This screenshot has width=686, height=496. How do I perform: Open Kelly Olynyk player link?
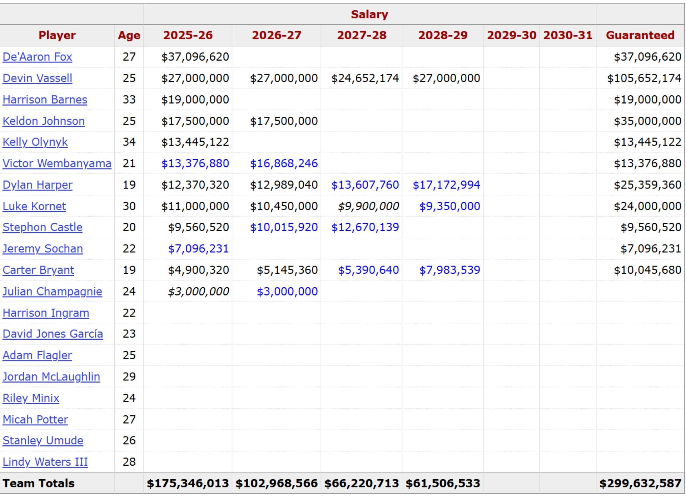click(x=35, y=142)
